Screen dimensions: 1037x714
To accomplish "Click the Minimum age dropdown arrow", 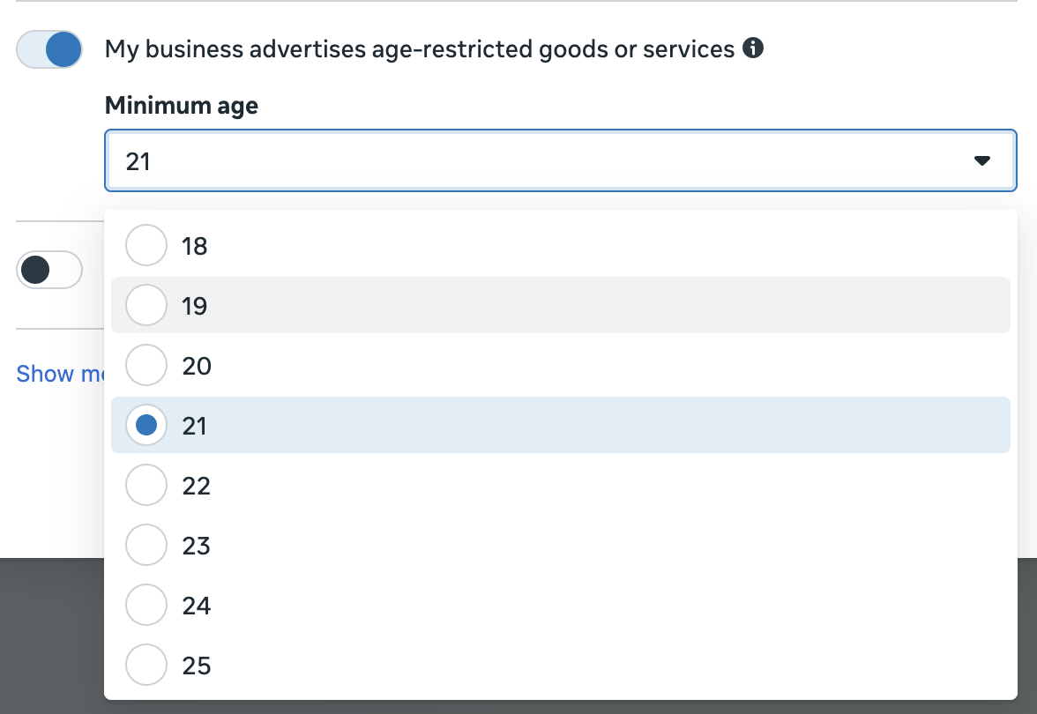I will pos(981,161).
